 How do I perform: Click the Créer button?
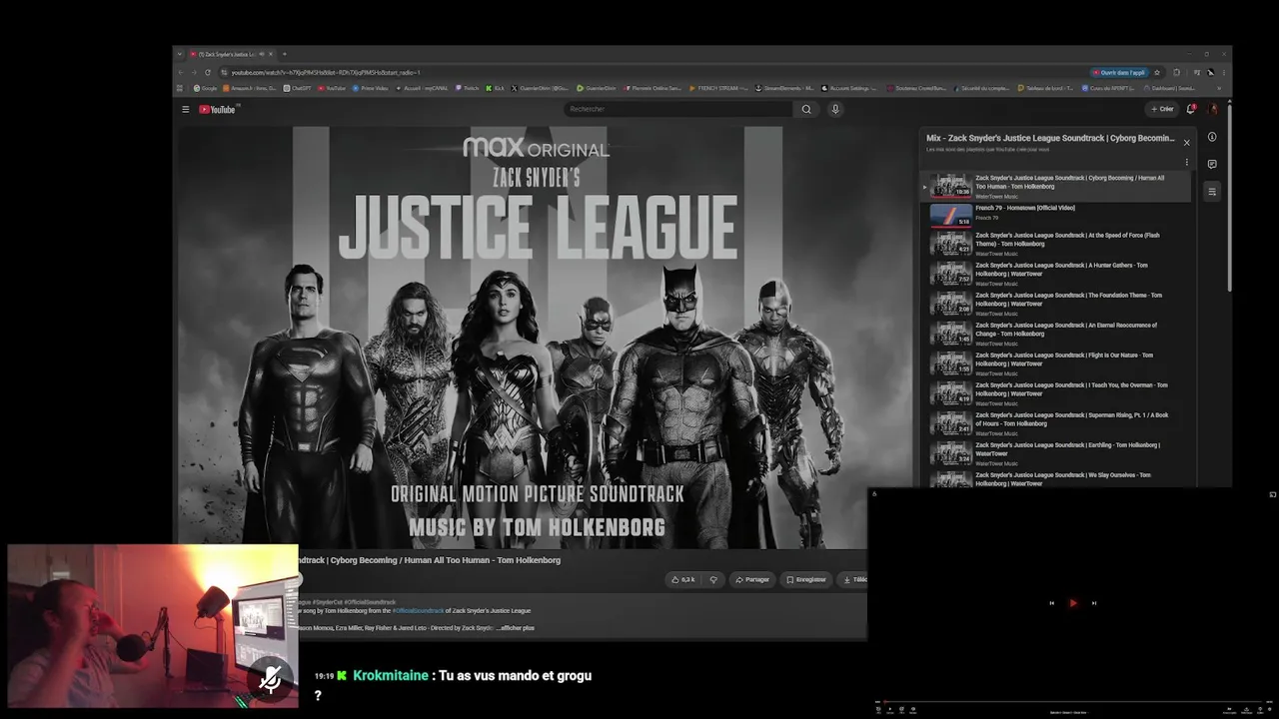click(x=1162, y=109)
